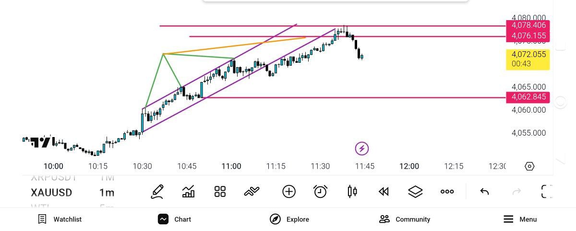Open the three-dots more options menu
576x231 pixels.
click(447, 192)
